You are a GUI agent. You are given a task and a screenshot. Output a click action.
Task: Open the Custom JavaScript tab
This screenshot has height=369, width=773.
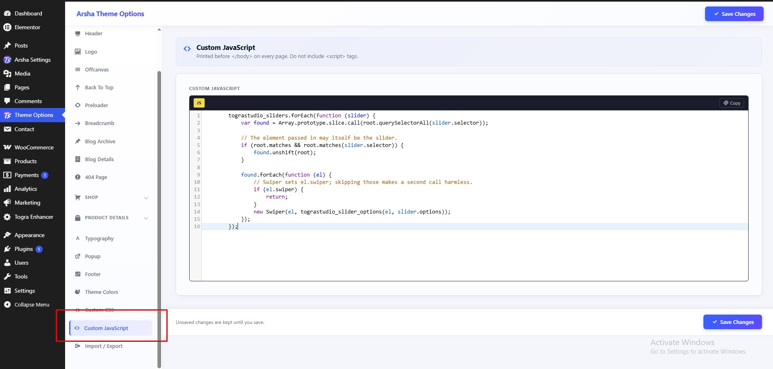[x=111, y=328]
